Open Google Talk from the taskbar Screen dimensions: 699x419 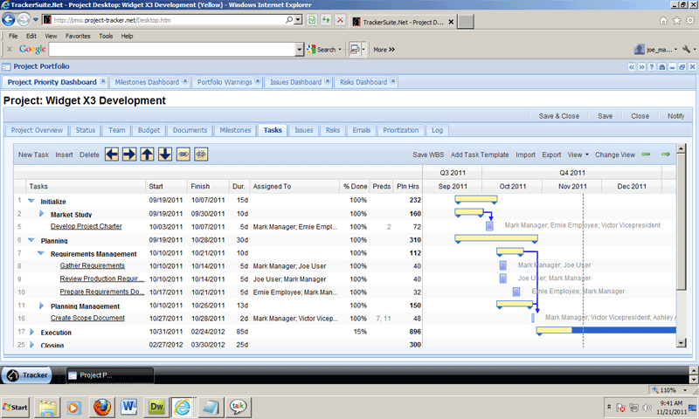238,407
